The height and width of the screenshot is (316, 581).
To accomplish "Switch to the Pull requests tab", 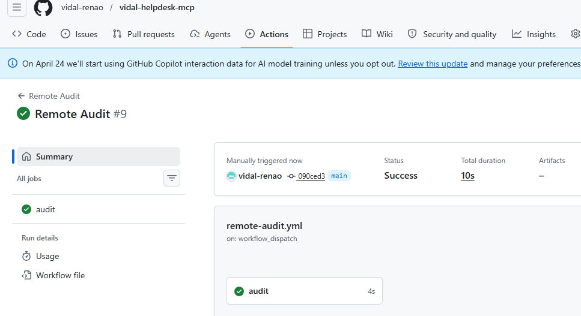I will (144, 34).
